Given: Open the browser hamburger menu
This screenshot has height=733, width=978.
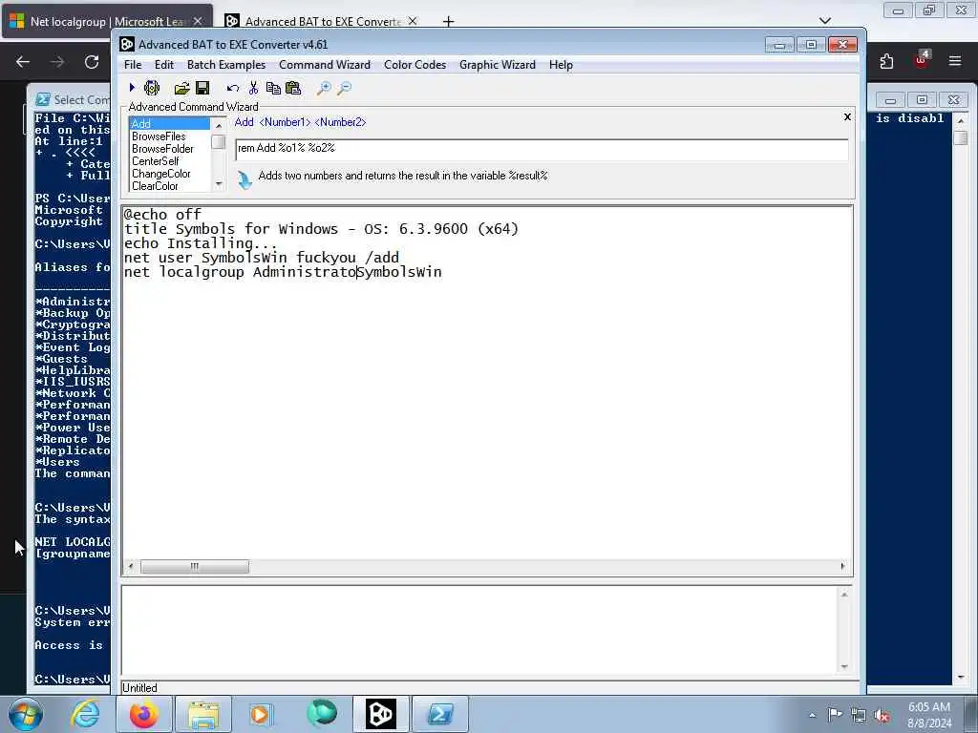Looking at the screenshot, I should pos(955,61).
